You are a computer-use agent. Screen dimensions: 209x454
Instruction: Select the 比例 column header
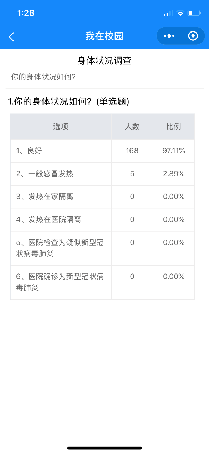coord(174,127)
